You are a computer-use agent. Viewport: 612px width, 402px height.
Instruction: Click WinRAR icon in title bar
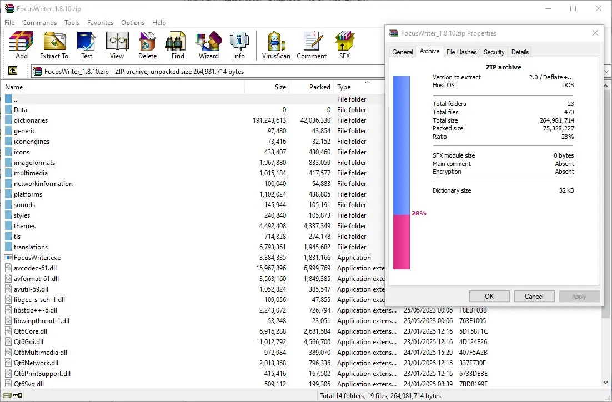[x=9, y=8]
